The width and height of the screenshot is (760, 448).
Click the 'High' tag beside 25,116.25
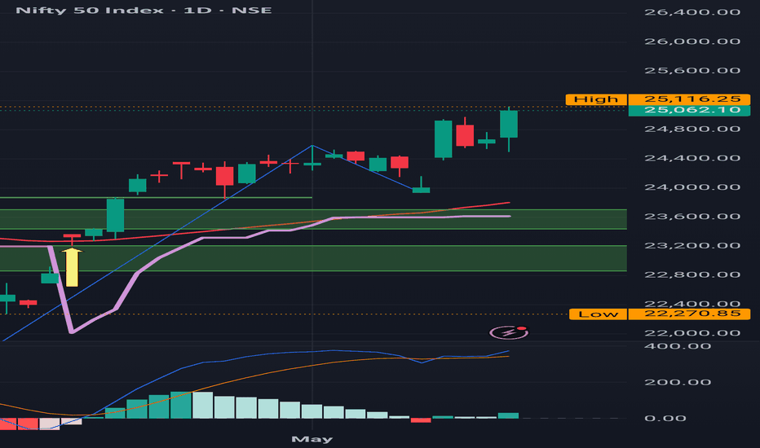click(596, 99)
